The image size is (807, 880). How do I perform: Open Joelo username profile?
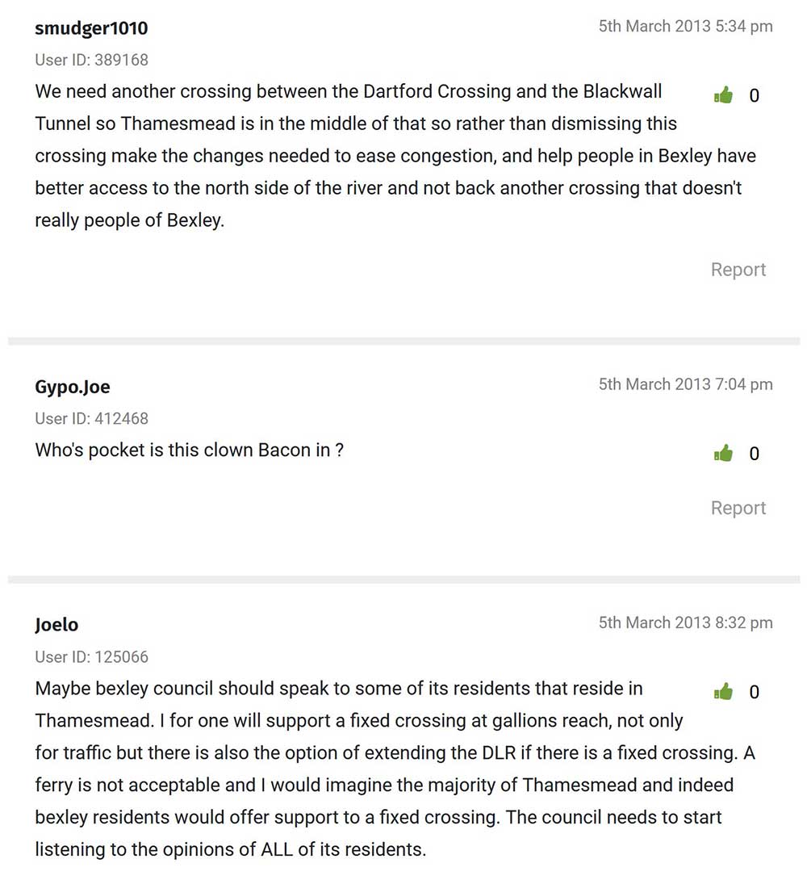click(56, 625)
